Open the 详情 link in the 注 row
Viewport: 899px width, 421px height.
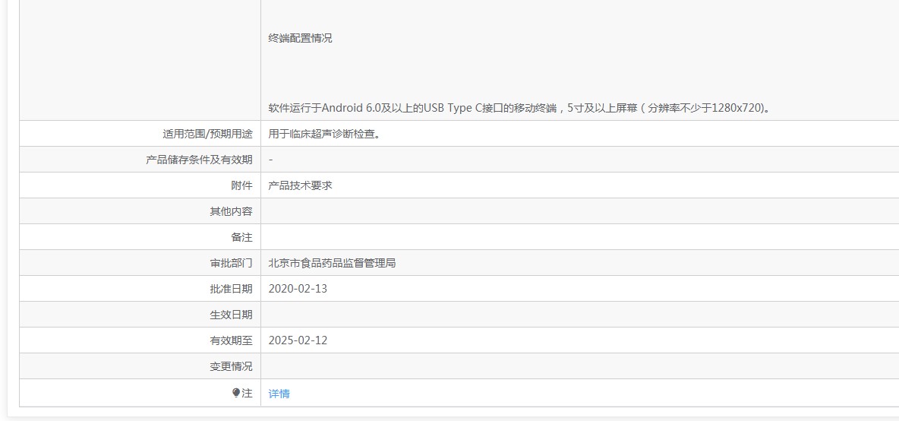click(279, 394)
